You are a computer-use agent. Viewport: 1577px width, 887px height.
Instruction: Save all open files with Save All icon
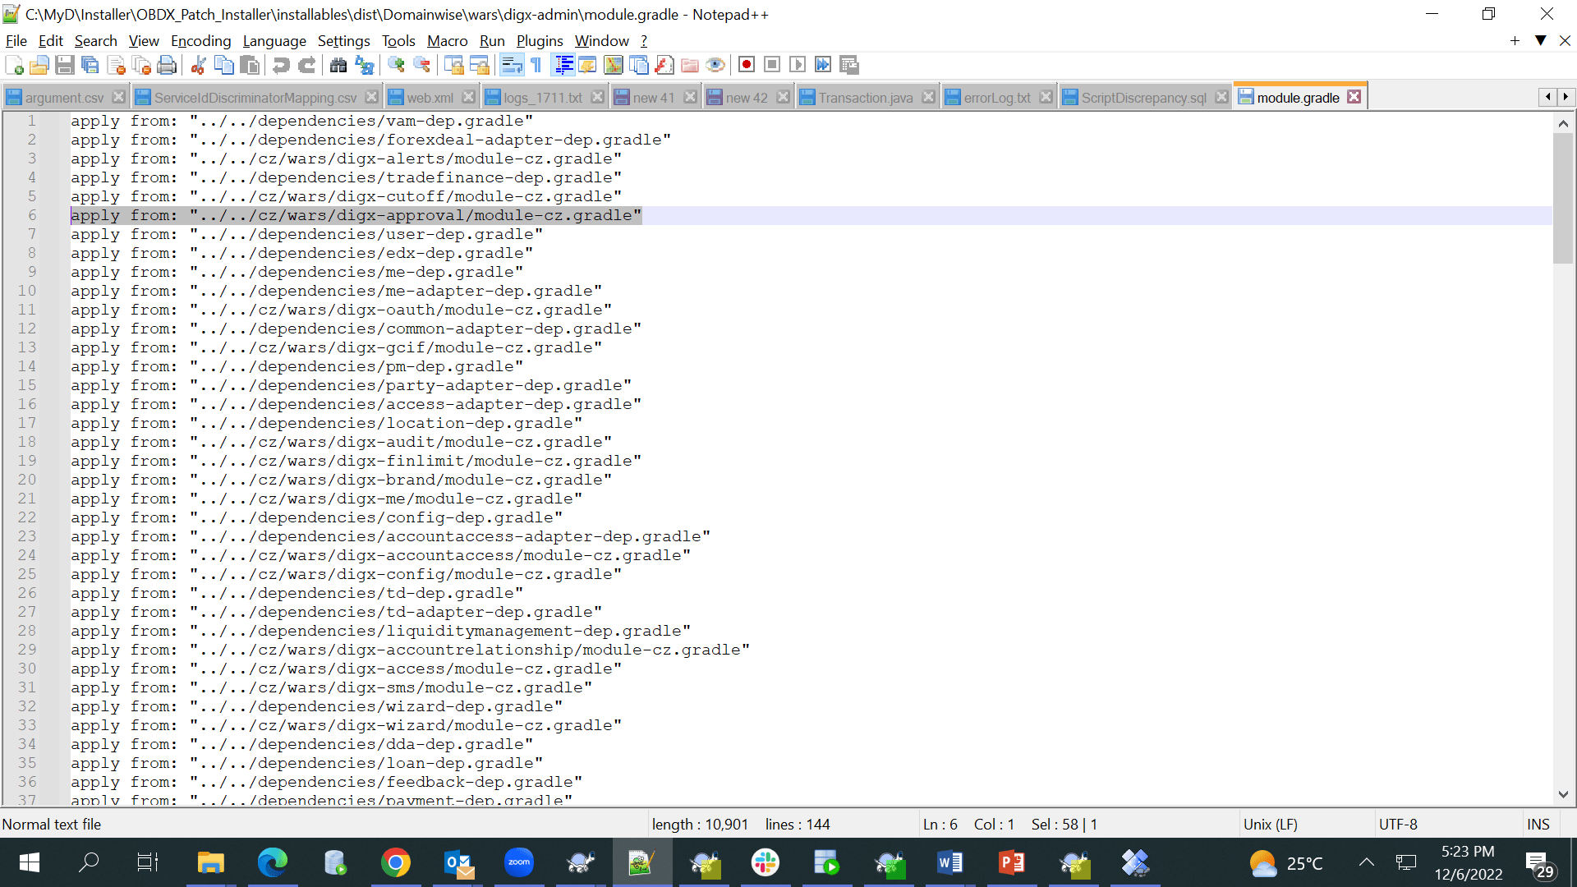(90, 65)
